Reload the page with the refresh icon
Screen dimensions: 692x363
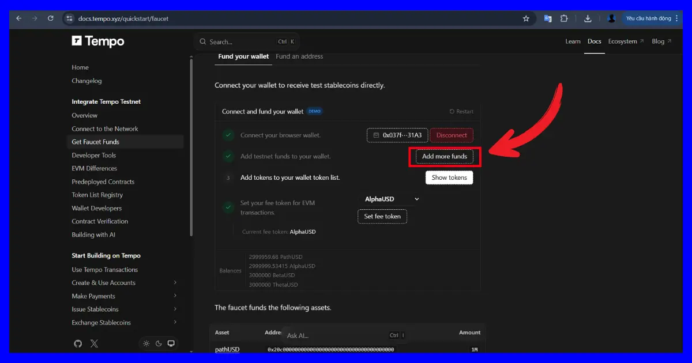pyautogui.click(x=51, y=18)
